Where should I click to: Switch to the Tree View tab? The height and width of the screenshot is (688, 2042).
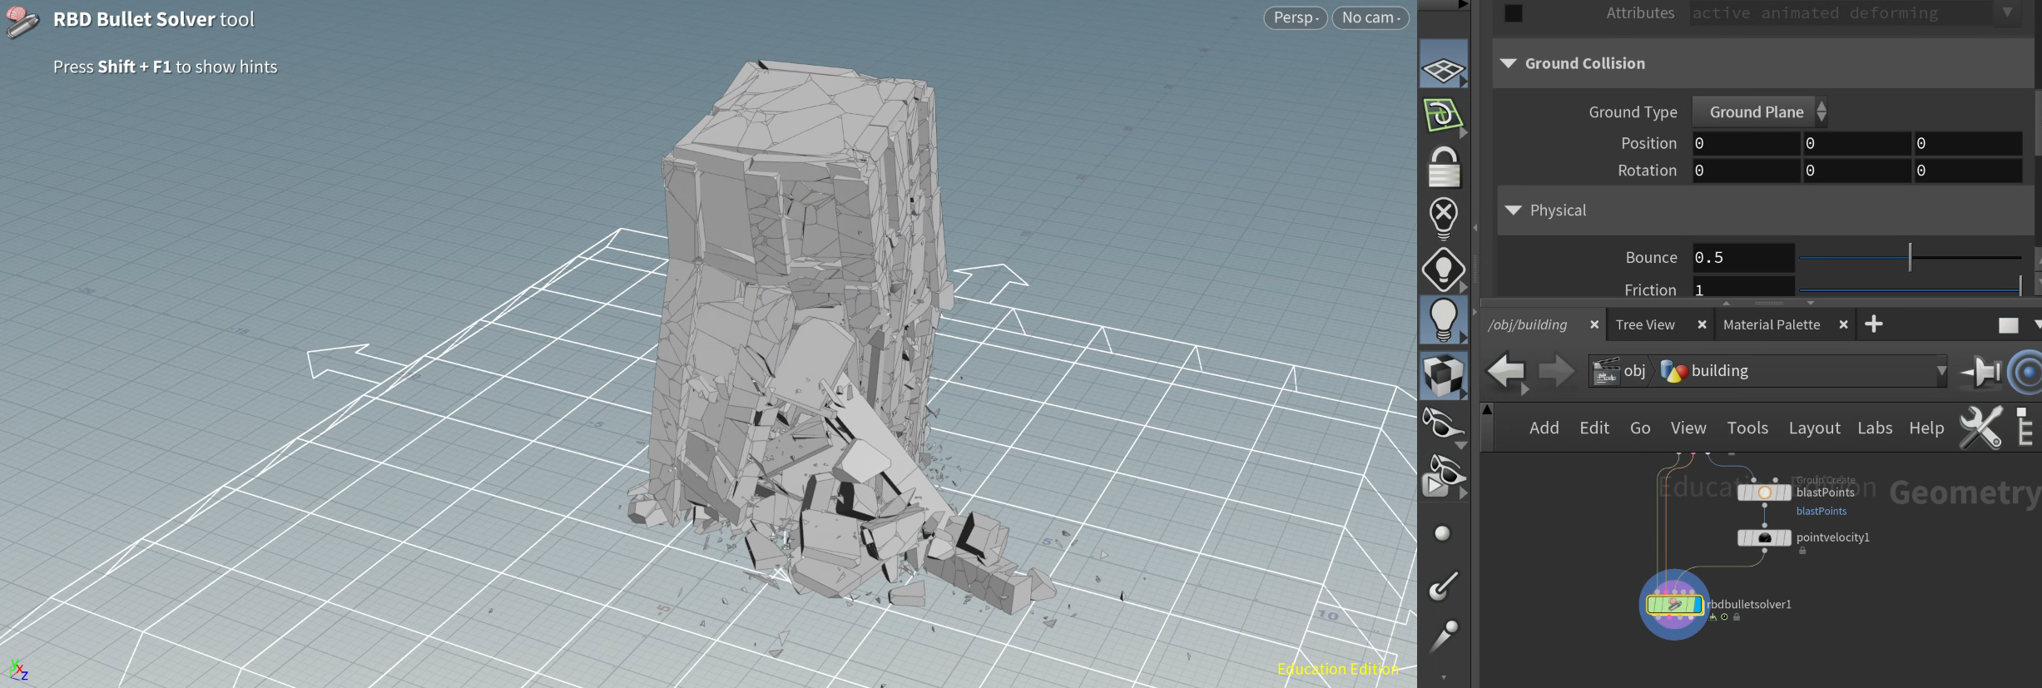[x=1645, y=325]
